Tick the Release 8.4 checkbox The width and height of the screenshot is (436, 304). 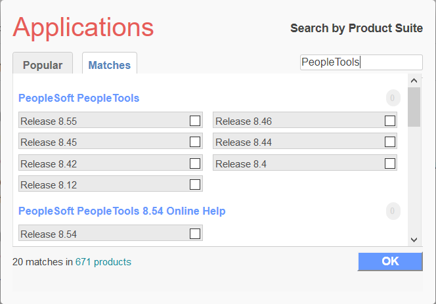click(390, 163)
